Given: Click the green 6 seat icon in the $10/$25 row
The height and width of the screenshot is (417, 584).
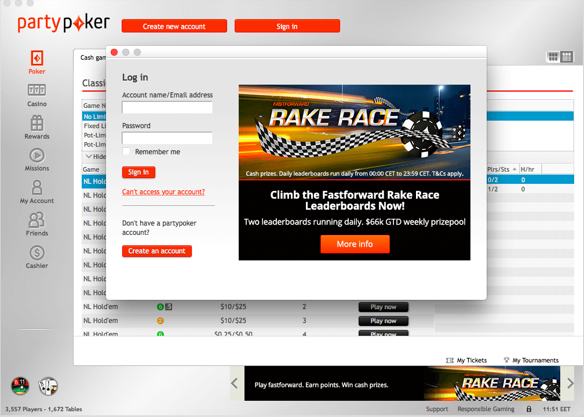Looking at the screenshot, I should [x=160, y=307].
